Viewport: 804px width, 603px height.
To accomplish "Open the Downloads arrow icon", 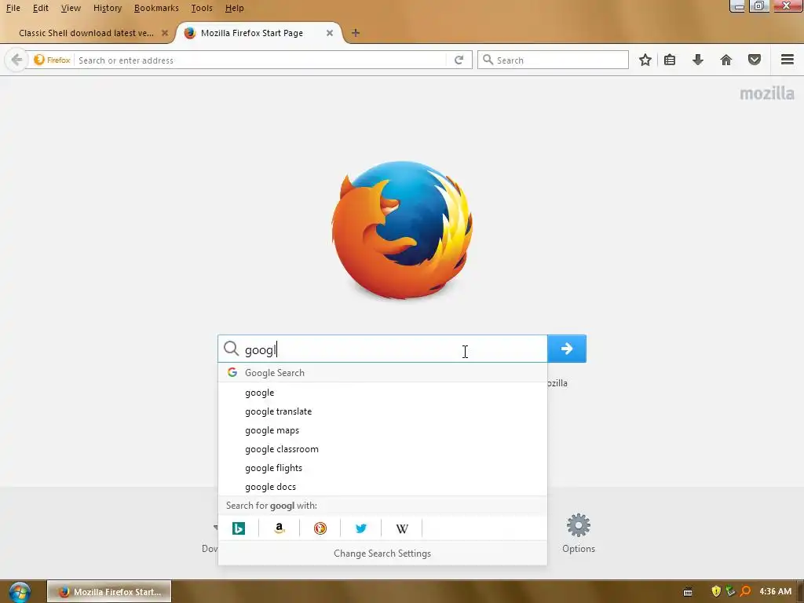I will [698, 60].
